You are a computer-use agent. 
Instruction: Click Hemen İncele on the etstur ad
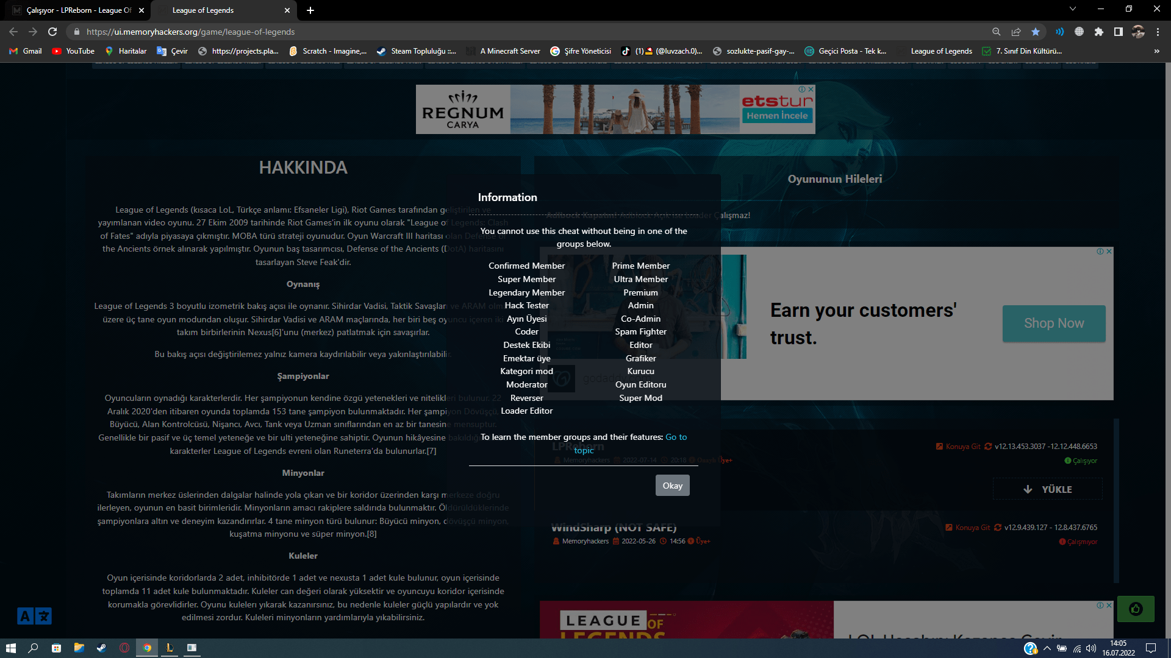(777, 116)
